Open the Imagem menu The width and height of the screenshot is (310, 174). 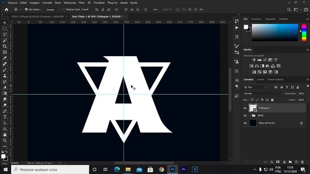pos(34,3)
